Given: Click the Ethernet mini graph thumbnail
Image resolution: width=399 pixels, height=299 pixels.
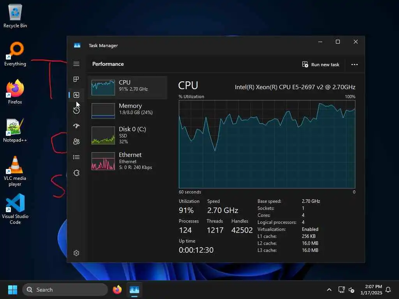Looking at the screenshot, I should [103, 161].
